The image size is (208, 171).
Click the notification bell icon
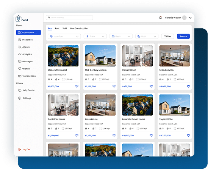(160, 18)
